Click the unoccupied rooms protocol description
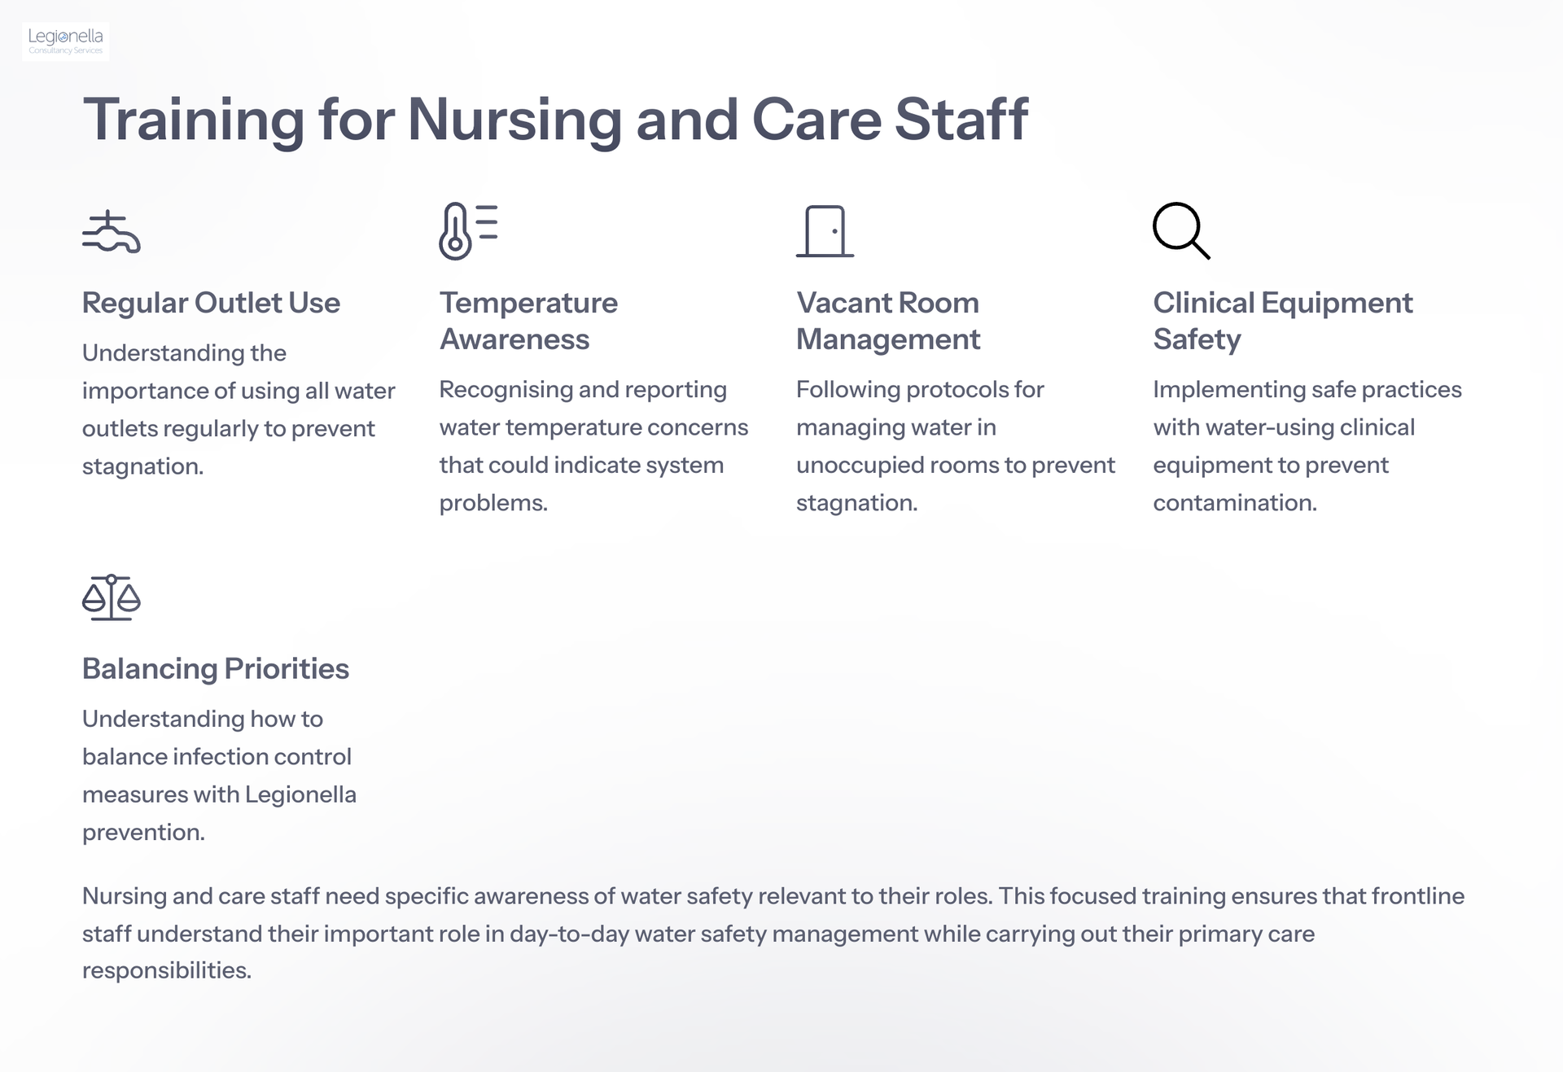The height and width of the screenshot is (1072, 1563). (x=956, y=446)
